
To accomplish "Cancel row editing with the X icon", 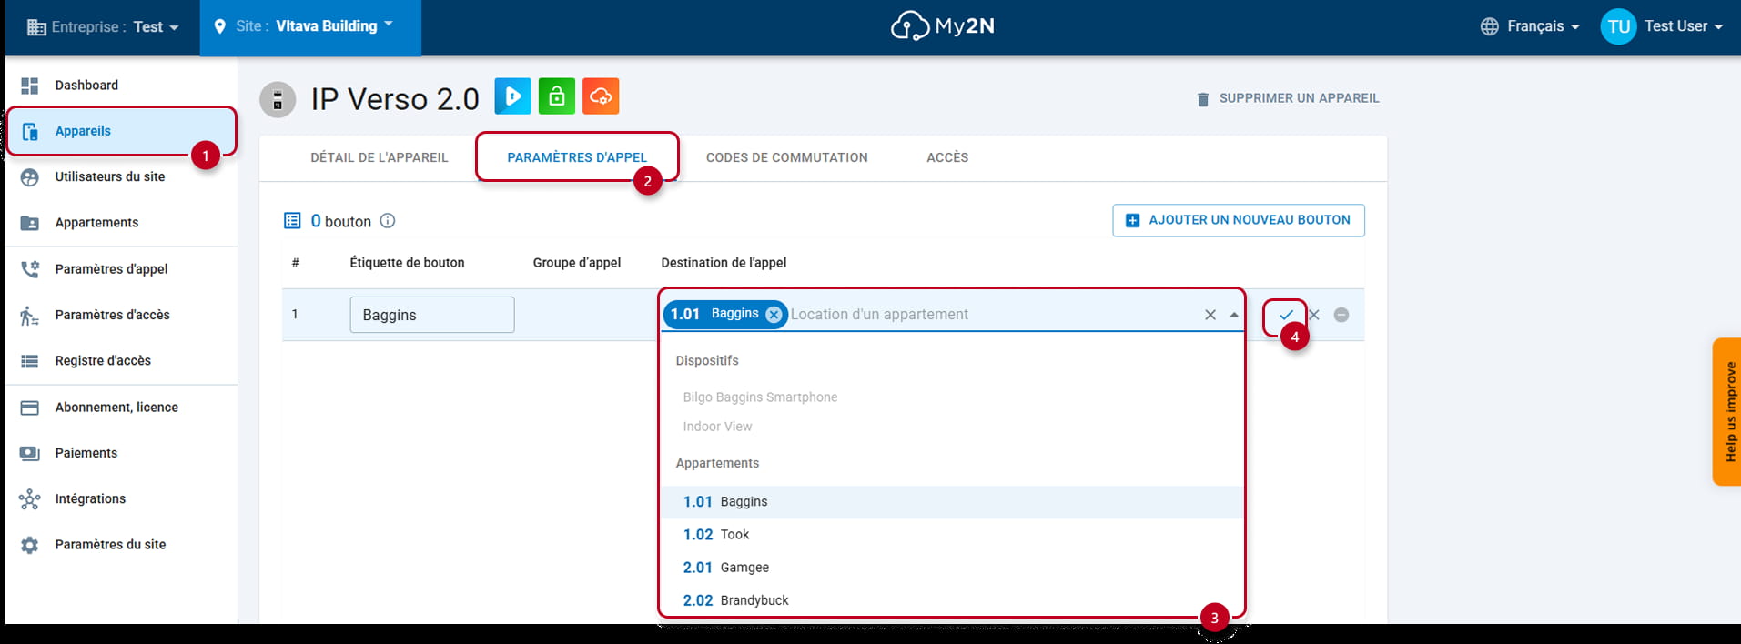I will 1314,315.
